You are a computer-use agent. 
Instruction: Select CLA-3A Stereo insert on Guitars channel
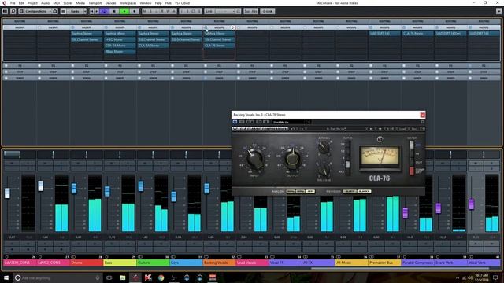coord(153,46)
